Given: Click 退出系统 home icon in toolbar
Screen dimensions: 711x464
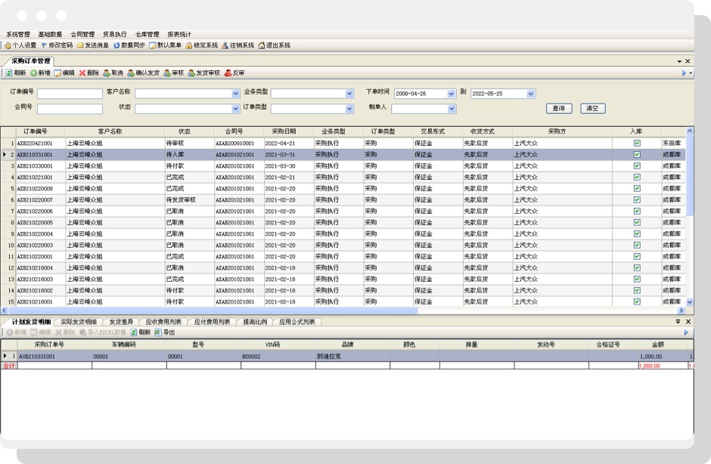Looking at the screenshot, I should point(262,45).
